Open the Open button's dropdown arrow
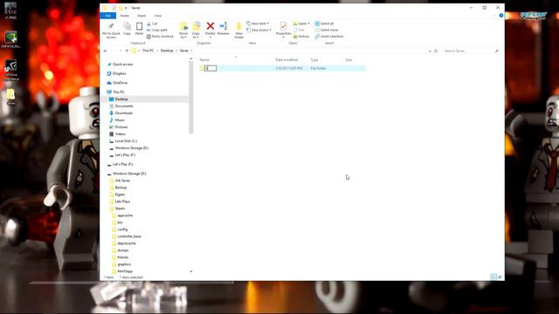 (x=308, y=24)
